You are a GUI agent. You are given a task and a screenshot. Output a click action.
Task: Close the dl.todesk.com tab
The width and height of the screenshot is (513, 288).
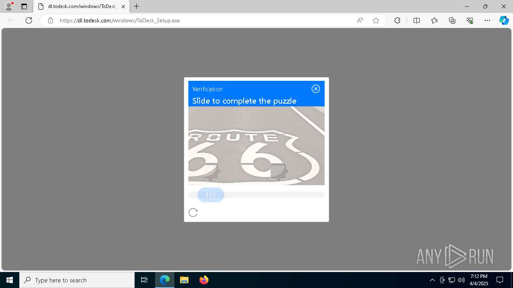point(123,6)
